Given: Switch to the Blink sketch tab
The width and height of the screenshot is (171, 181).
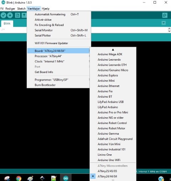Looking at the screenshot, I should [7, 24].
